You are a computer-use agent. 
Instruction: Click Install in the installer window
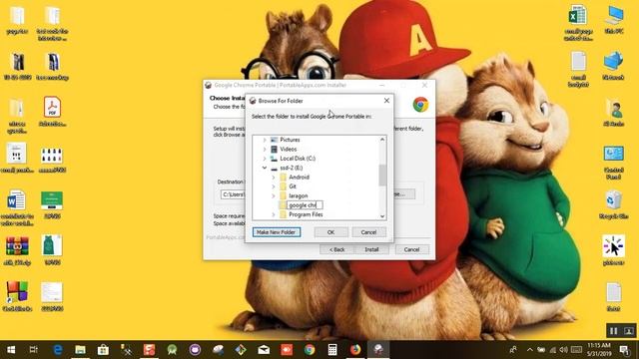click(x=371, y=249)
